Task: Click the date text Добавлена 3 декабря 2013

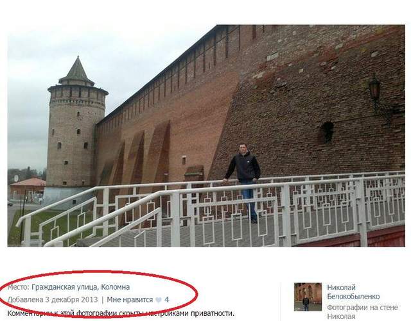Action: pyautogui.click(x=53, y=300)
